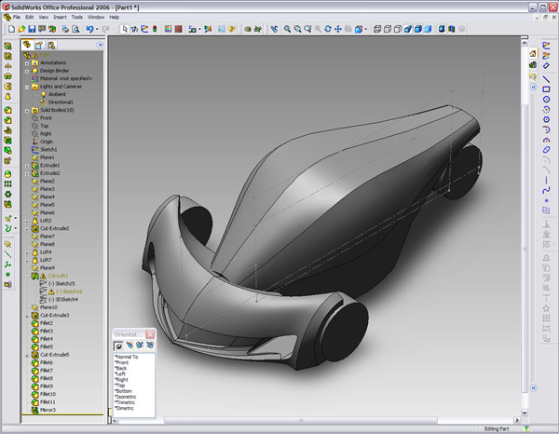
Task: Toggle Wireframe display mode in the toolbar
Action: click(x=377, y=29)
